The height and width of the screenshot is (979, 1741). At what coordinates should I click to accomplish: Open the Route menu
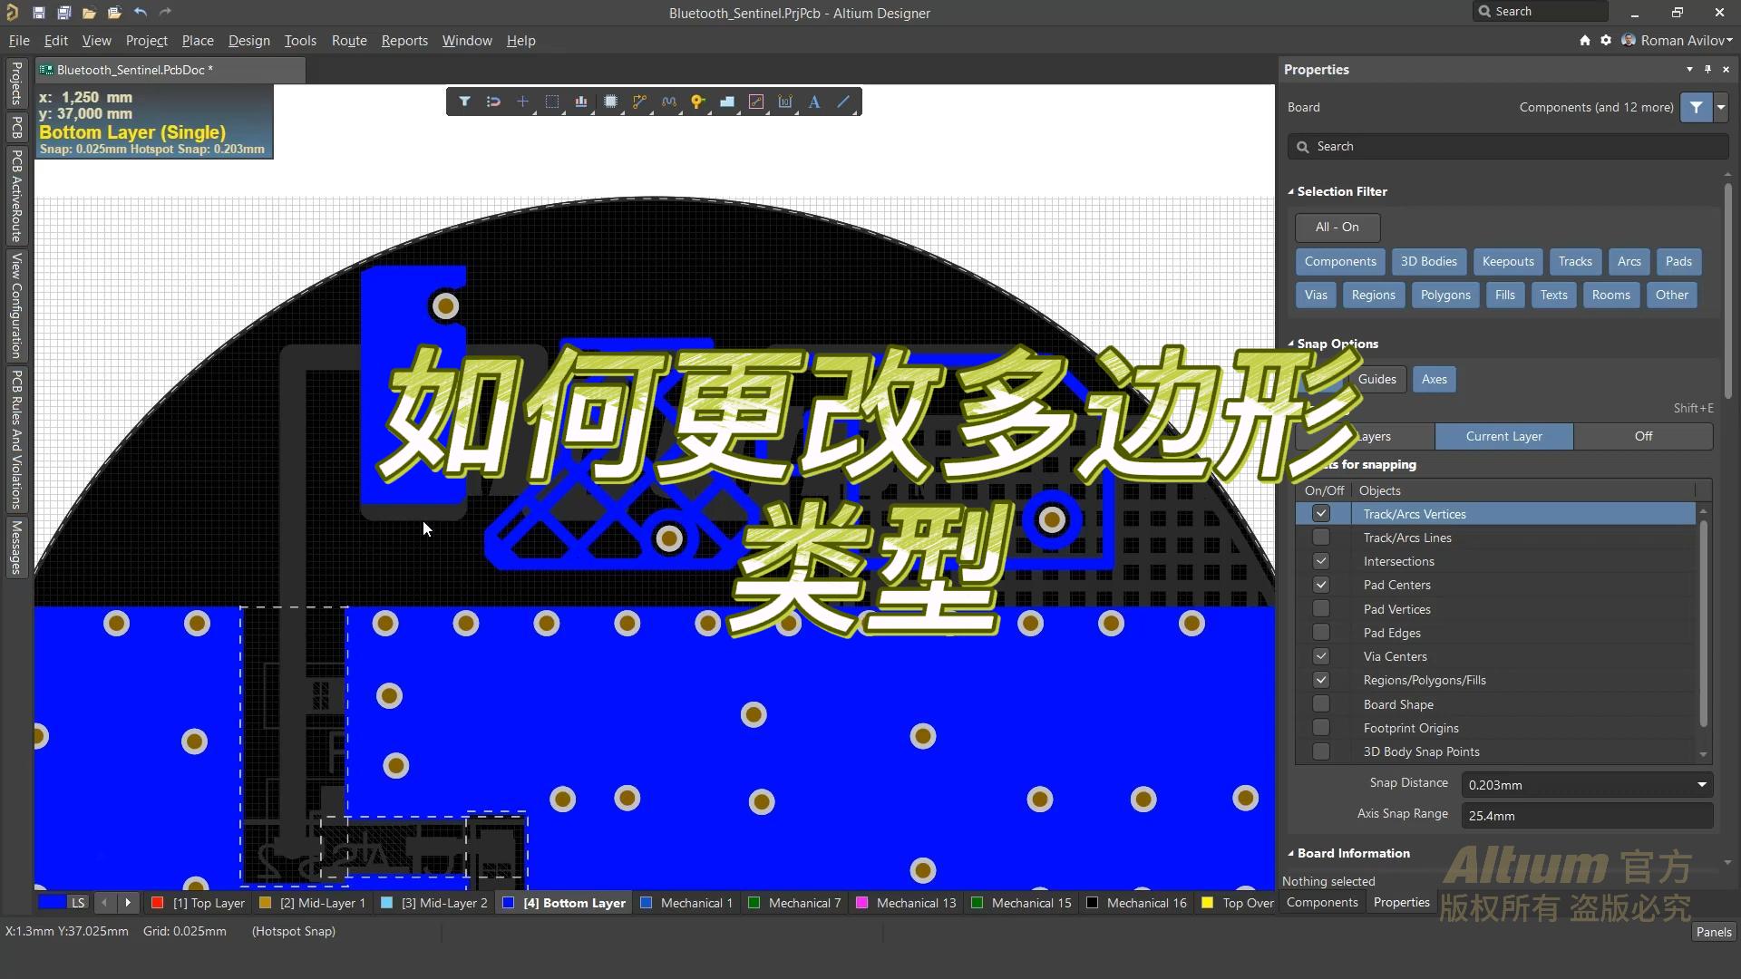point(348,40)
